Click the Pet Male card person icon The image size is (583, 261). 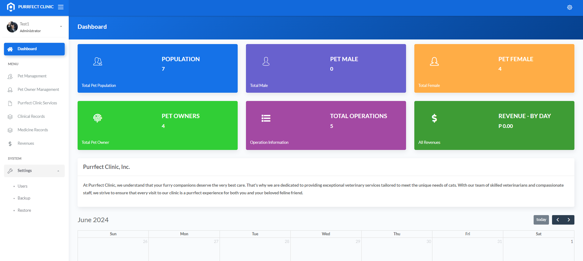pyautogui.click(x=266, y=62)
